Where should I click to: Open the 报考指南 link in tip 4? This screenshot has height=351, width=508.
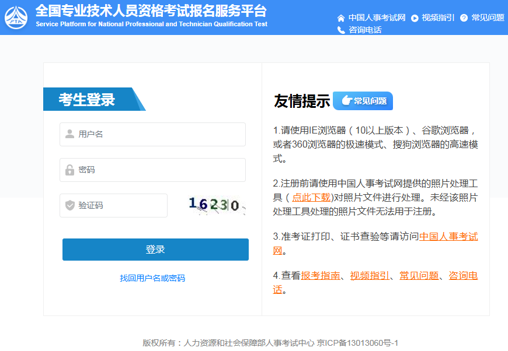321,275
